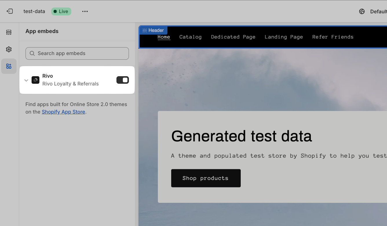Select the Header section label

click(x=153, y=30)
